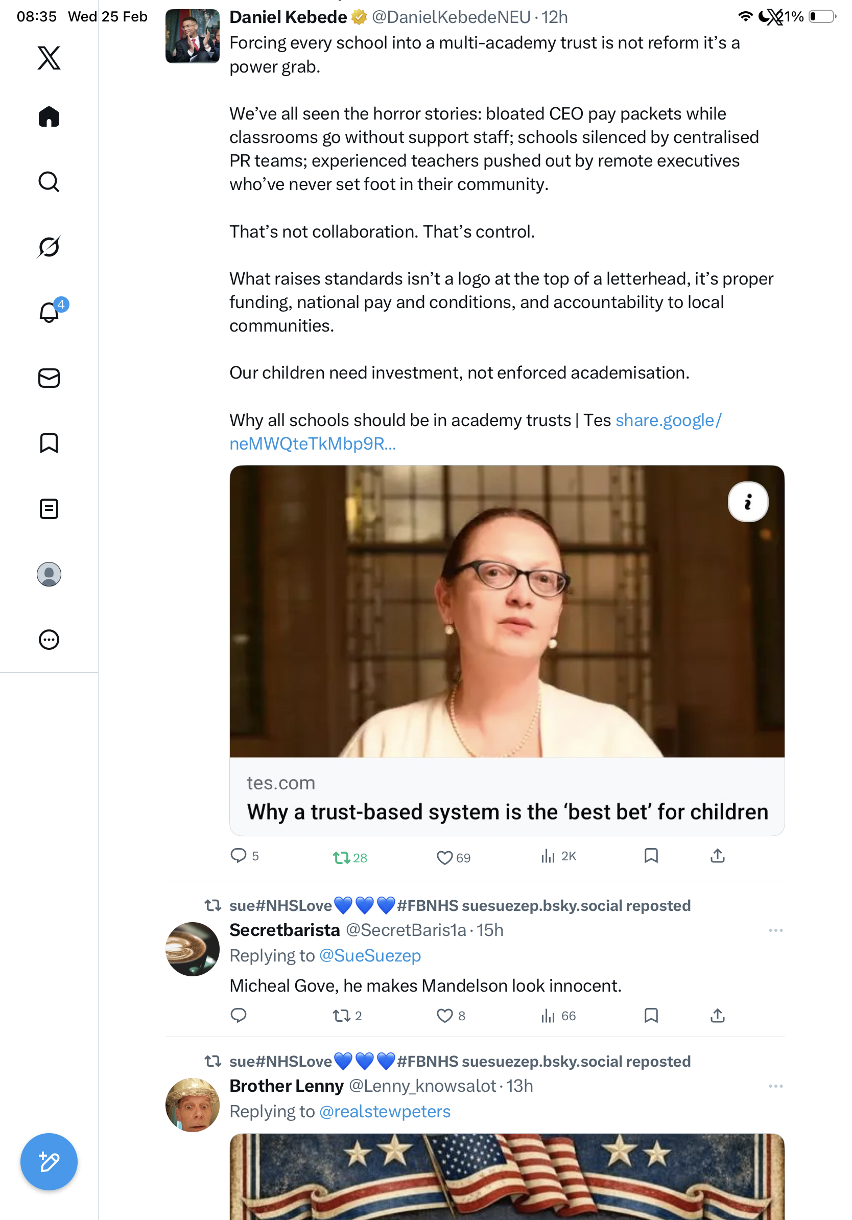Image resolution: width=852 pixels, height=1220 pixels.
Task: Open the Home feed icon
Action: pos(49,117)
